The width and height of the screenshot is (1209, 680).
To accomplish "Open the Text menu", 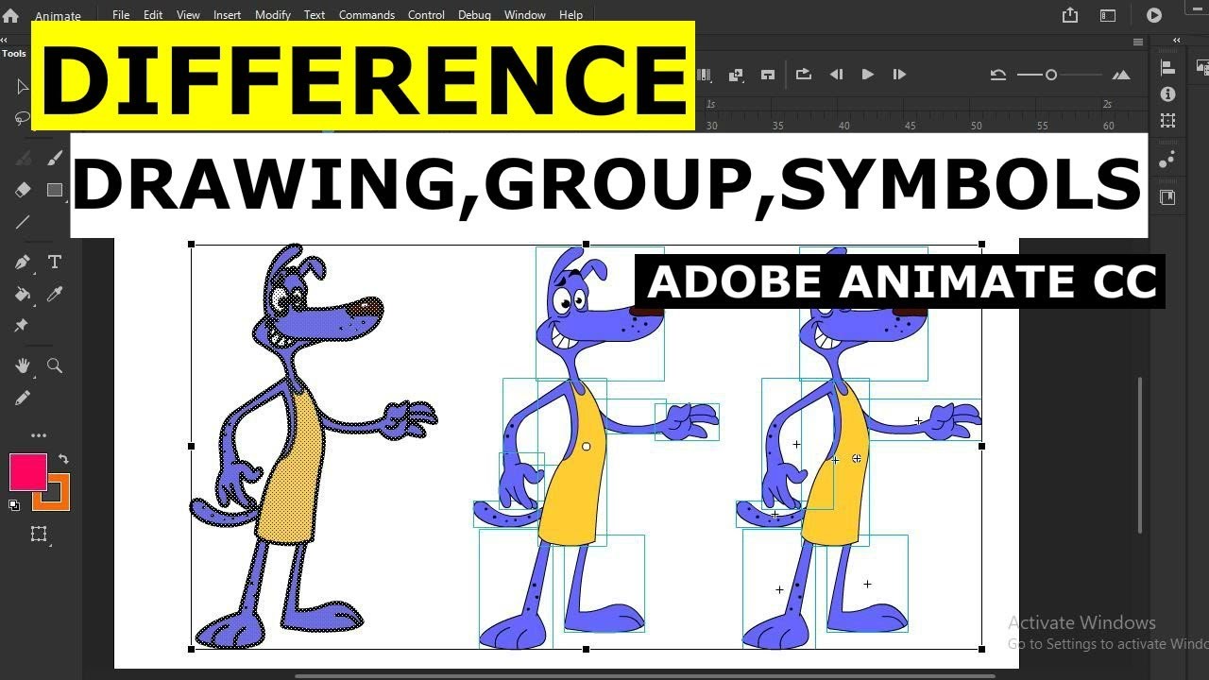I will point(315,15).
